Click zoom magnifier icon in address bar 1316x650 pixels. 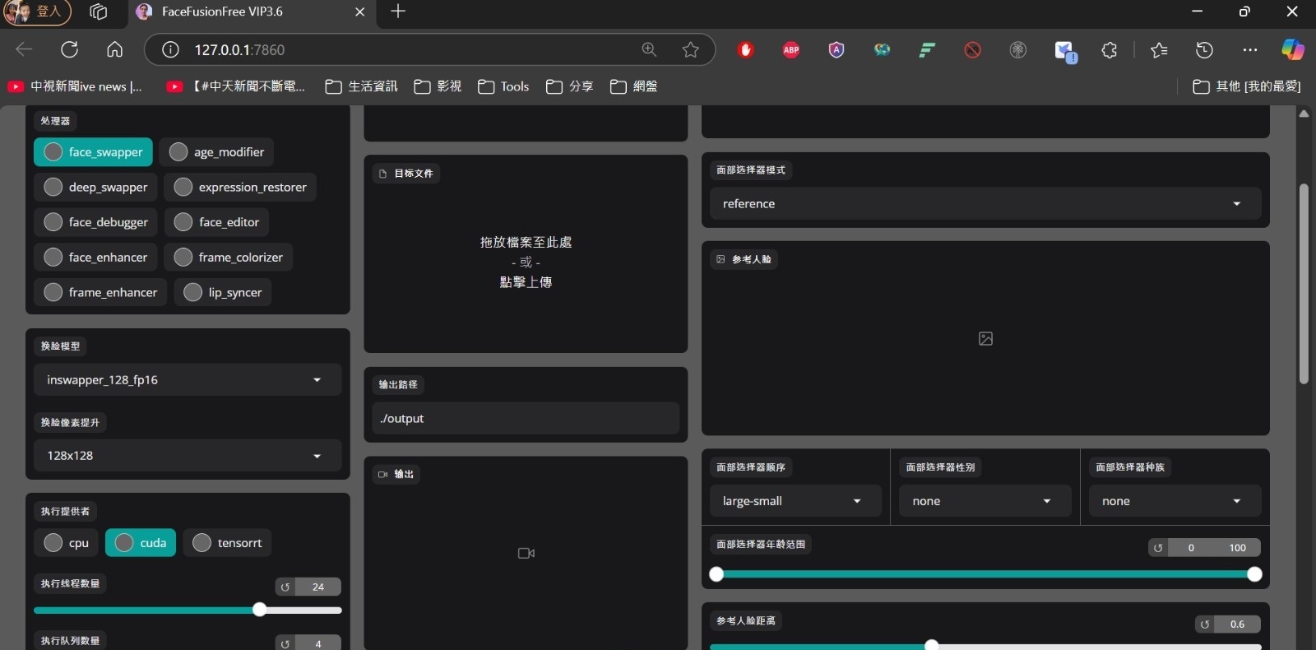coord(649,50)
